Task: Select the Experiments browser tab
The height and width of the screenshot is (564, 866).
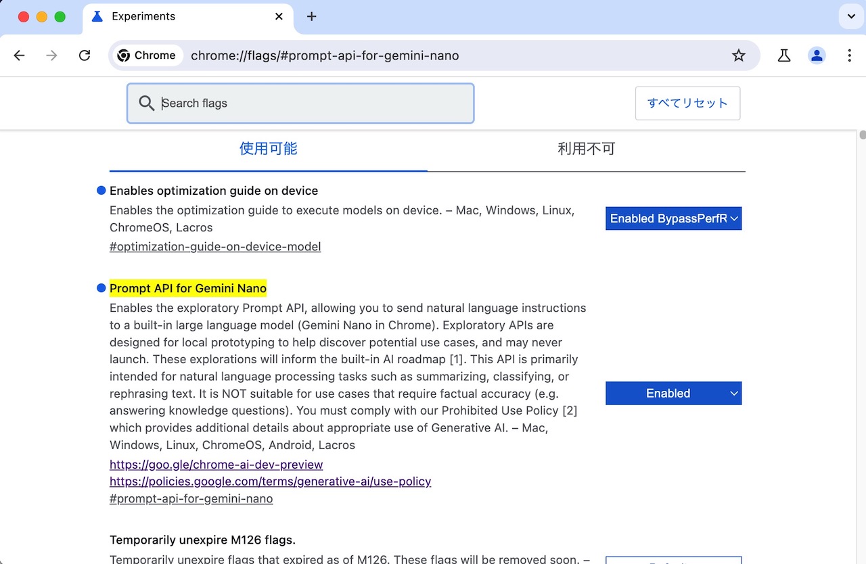Action: [187, 16]
